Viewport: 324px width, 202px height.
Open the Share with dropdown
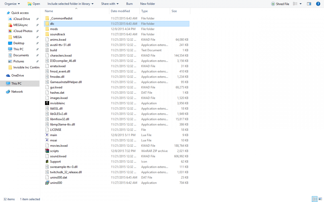point(110,4)
